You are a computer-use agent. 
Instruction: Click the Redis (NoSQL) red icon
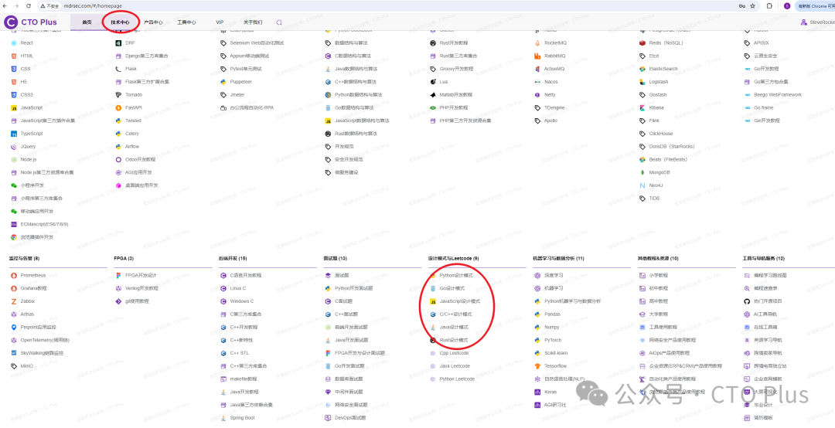click(642, 43)
